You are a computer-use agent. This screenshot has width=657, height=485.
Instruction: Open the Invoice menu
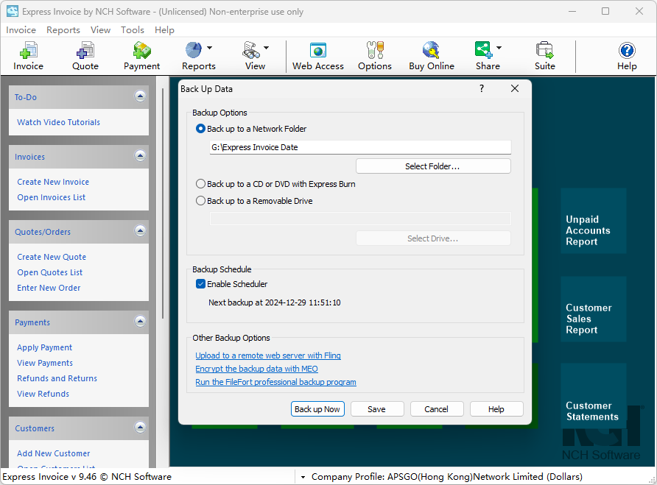coord(21,30)
